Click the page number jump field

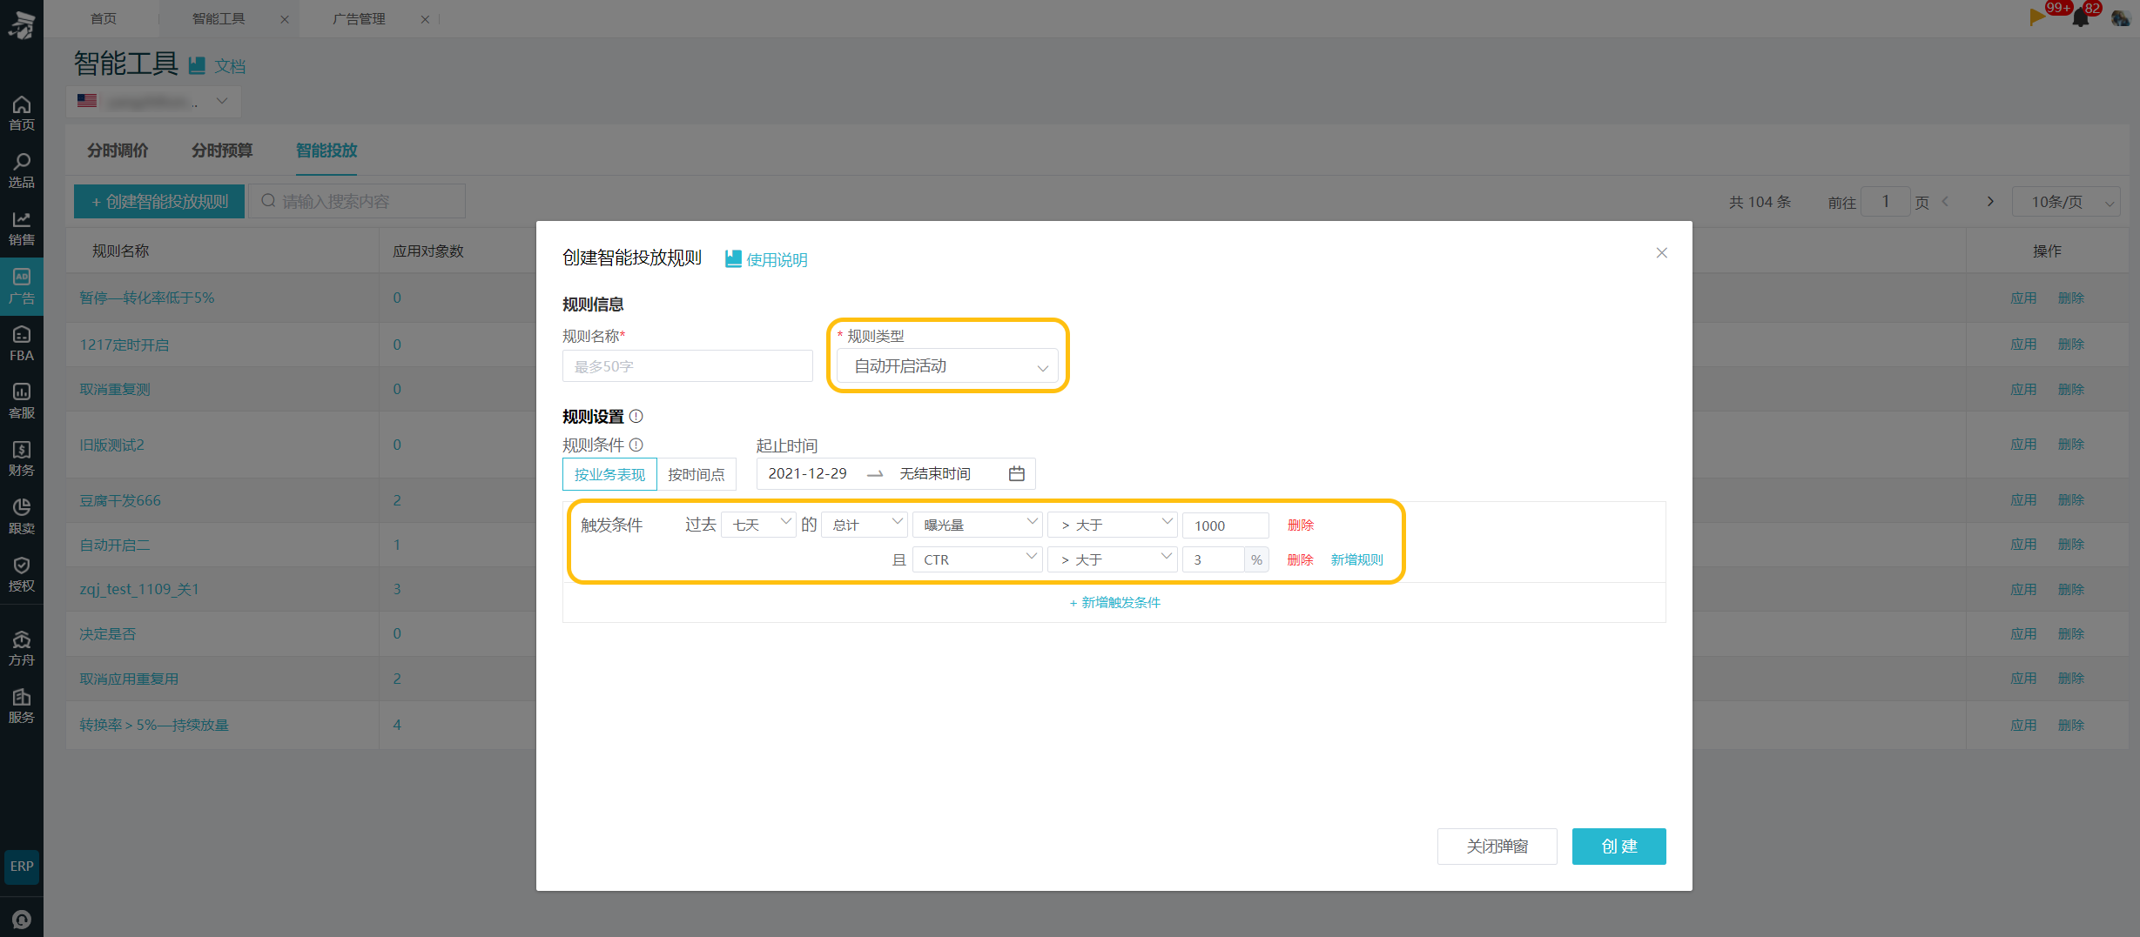[x=1885, y=202]
